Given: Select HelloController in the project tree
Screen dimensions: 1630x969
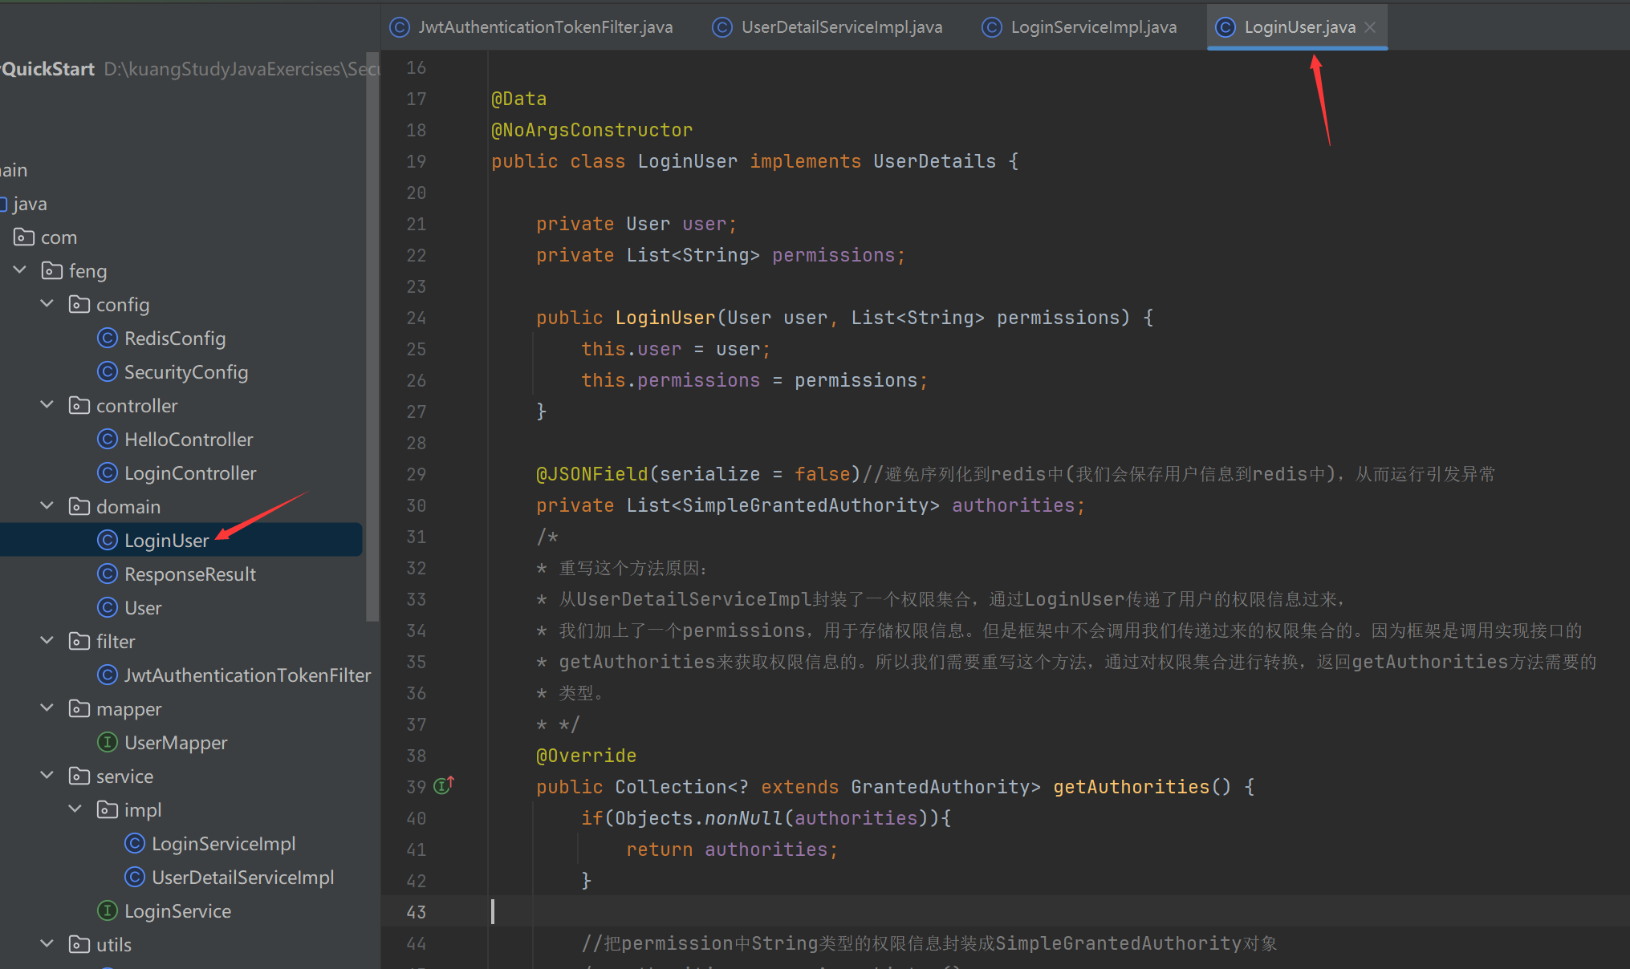Looking at the screenshot, I should (x=189, y=439).
